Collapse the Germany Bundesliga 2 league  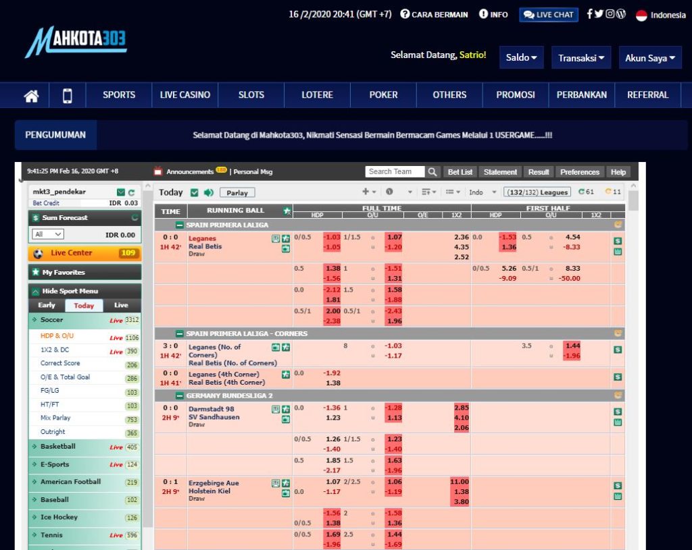pyautogui.click(x=180, y=395)
